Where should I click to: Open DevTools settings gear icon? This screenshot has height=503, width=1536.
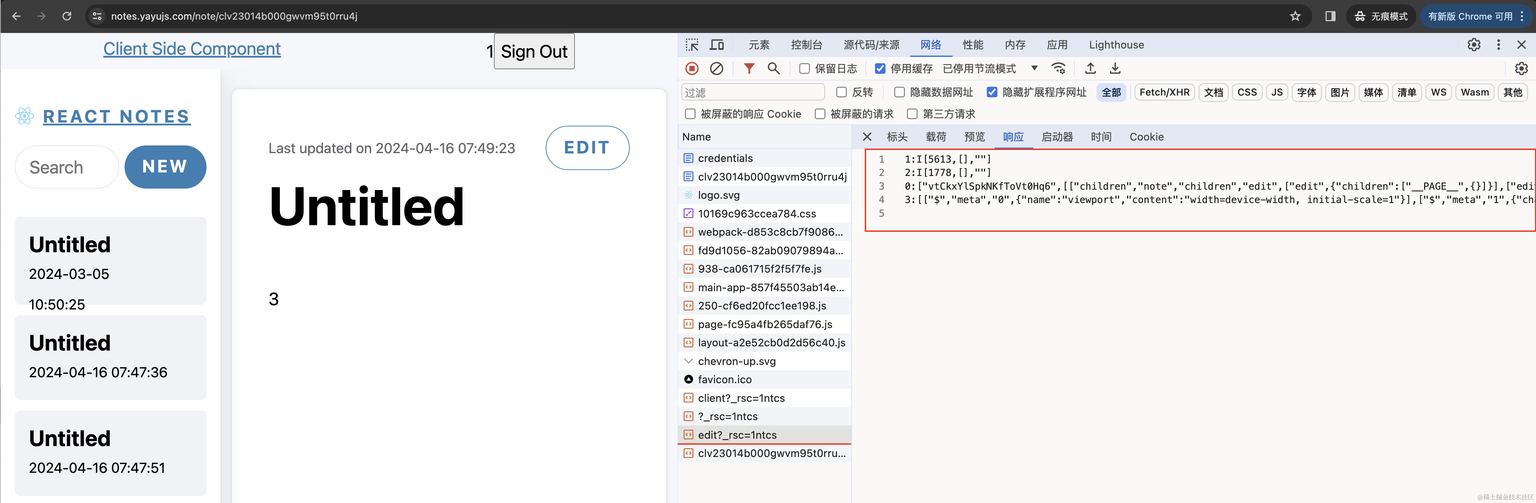coord(1473,45)
